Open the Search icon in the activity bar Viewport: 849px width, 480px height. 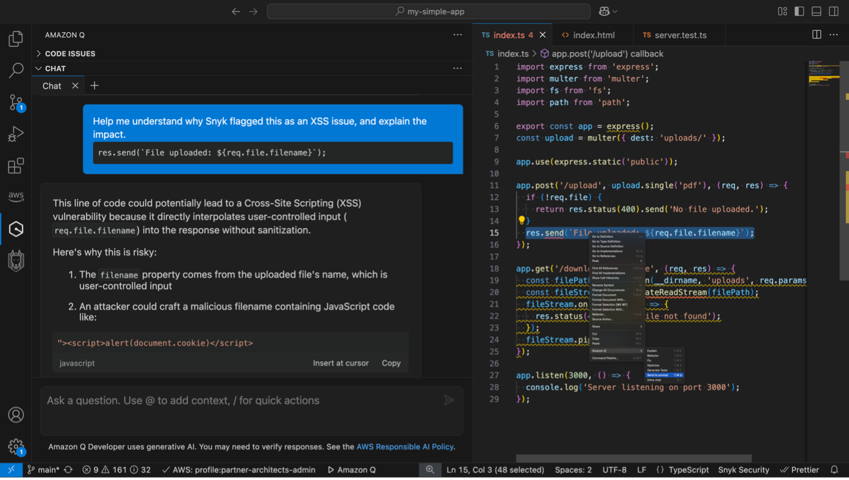pyautogui.click(x=15, y=70)
